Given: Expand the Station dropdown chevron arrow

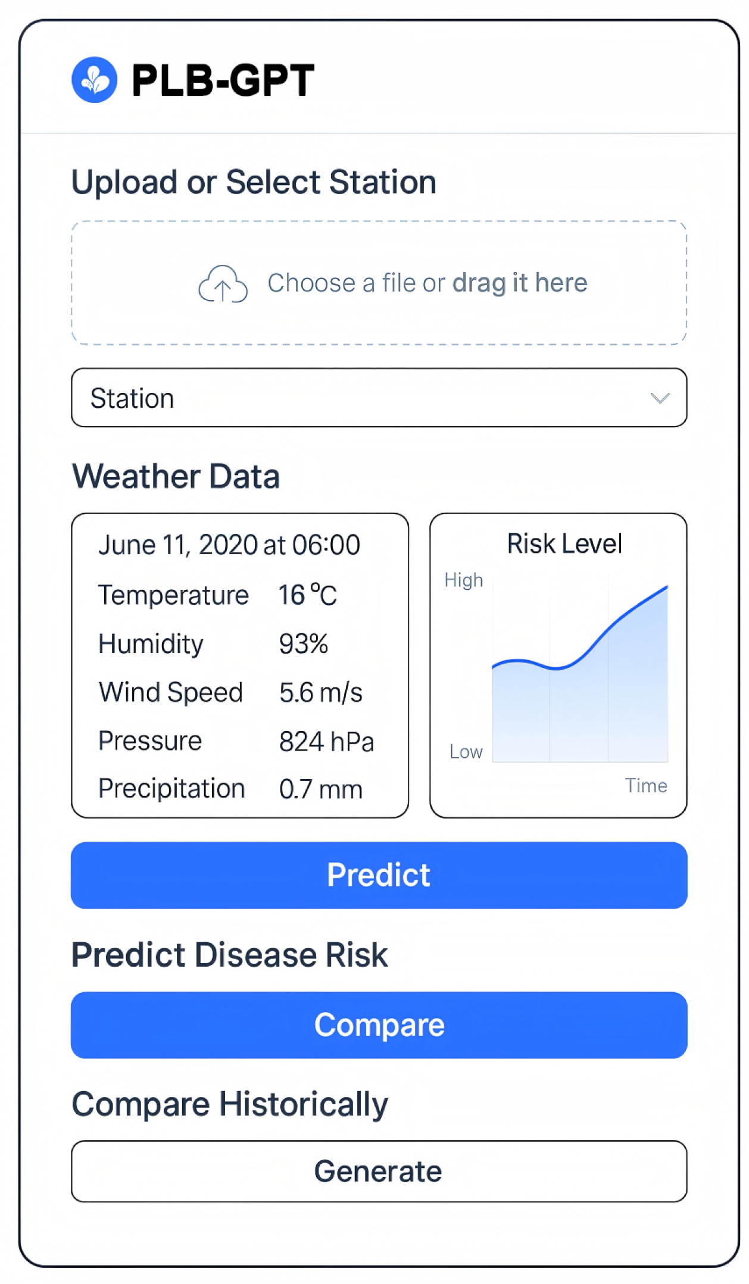Looking at the screenshot, I should tap(660, 398).
